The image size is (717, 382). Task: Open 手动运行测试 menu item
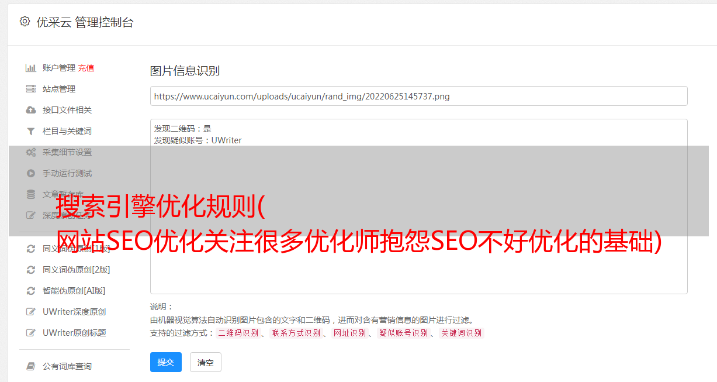pos(67,173)
